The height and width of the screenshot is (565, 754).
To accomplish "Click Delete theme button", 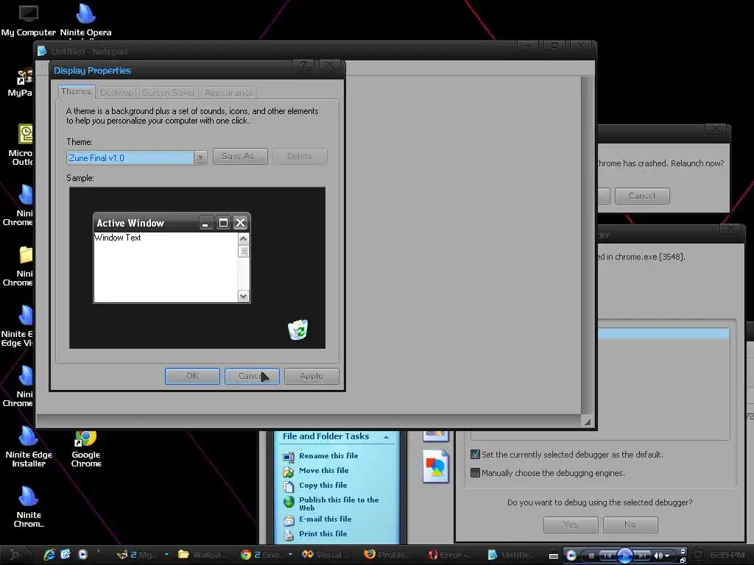I will click(300, 156).
